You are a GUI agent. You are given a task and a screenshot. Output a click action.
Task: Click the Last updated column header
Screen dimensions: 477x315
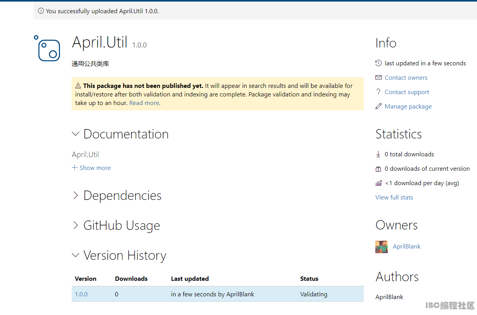190,278
